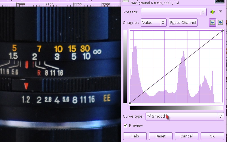This screenshot has width=227, height=142.
Task: Expand the Channel Value dropdown
Action: [154, 22]
